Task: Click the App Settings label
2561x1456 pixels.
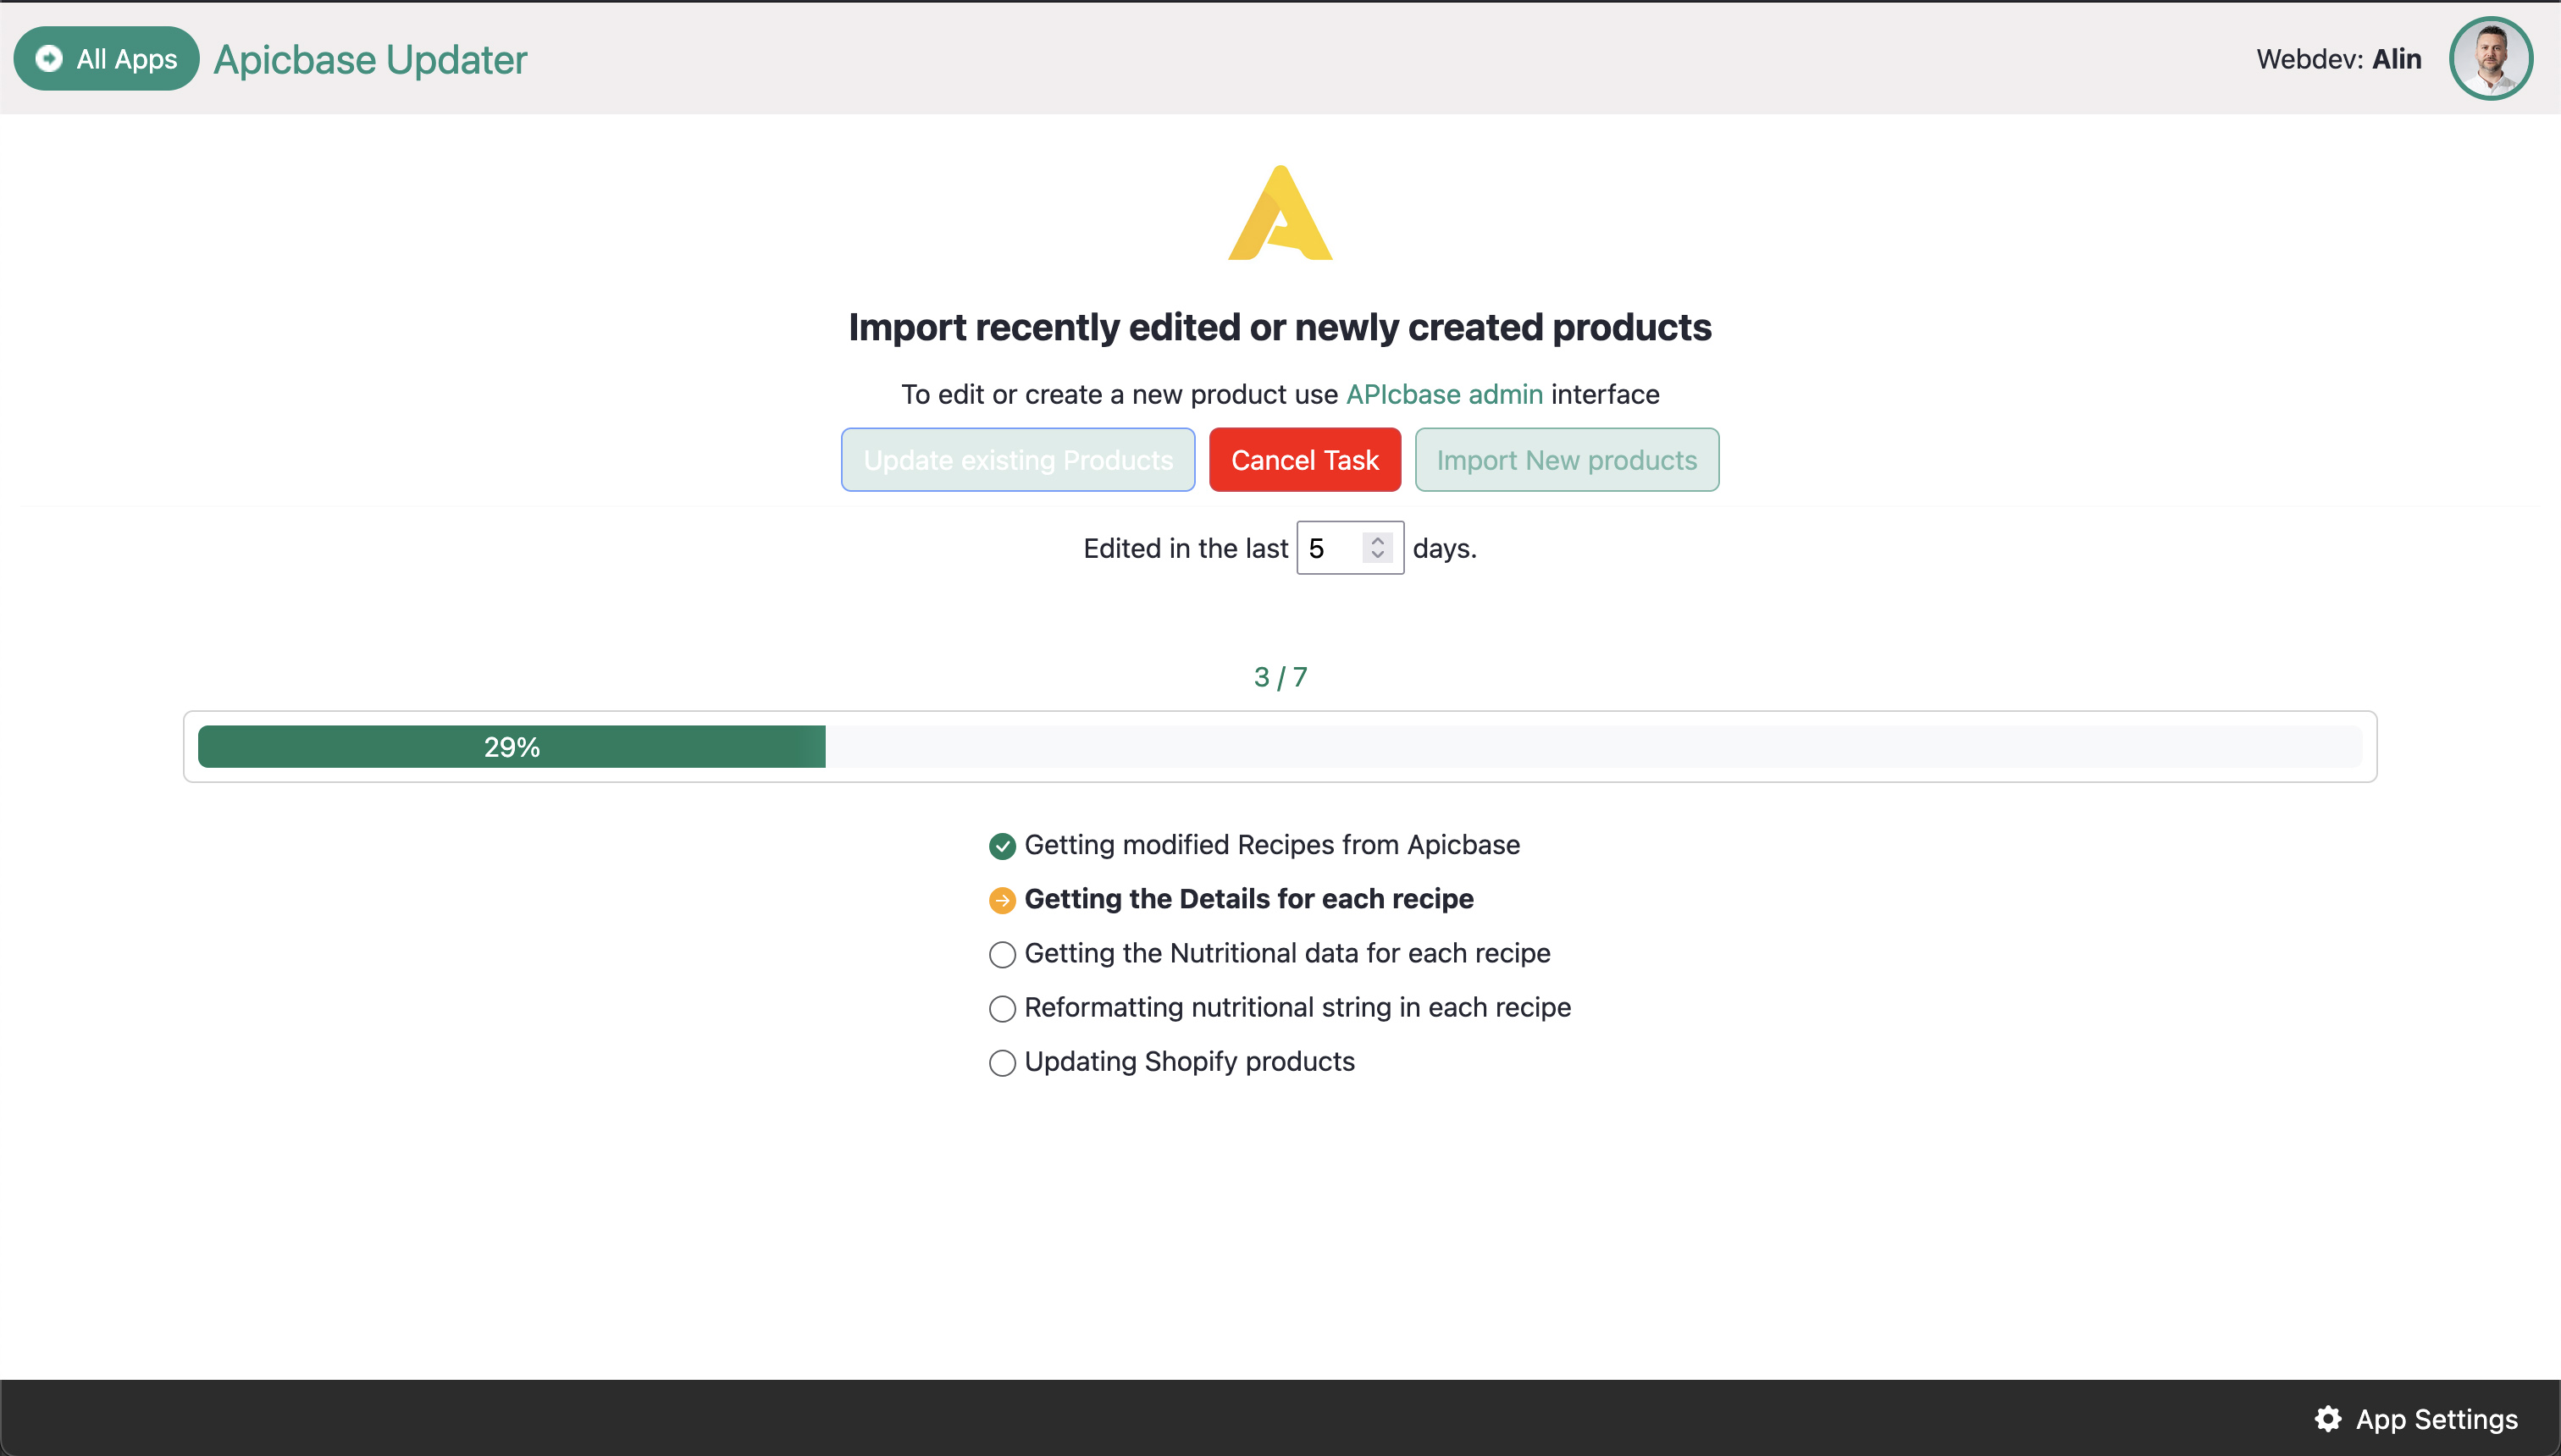Action: coord(2436,1419)
